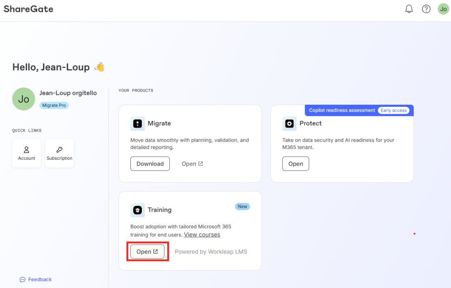Screen dimensions: 451x288
Task: Open the Account quick link
Action: (27, 153)
